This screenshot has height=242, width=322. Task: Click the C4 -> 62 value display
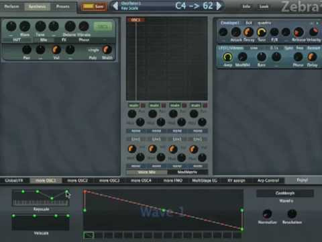[x=194, y=6]
